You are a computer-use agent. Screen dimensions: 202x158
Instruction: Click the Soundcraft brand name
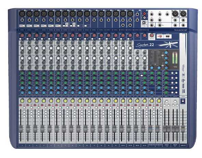(x=180, y=30)
